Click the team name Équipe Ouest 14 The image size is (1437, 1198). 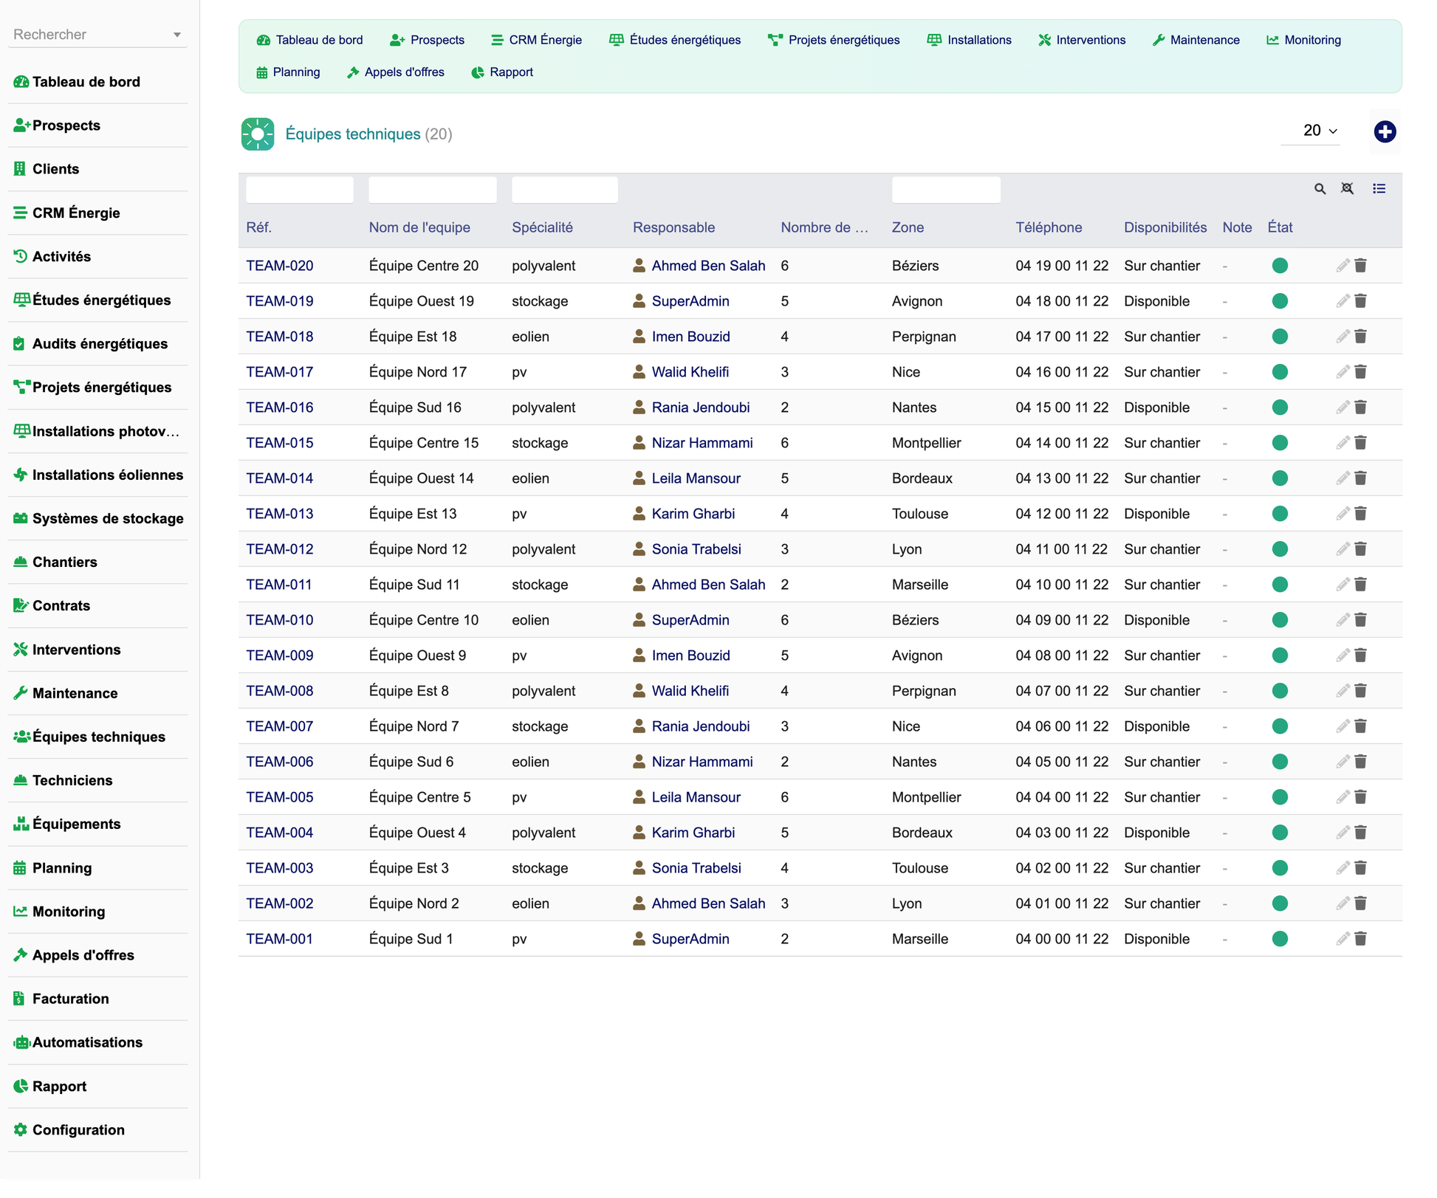421,478
